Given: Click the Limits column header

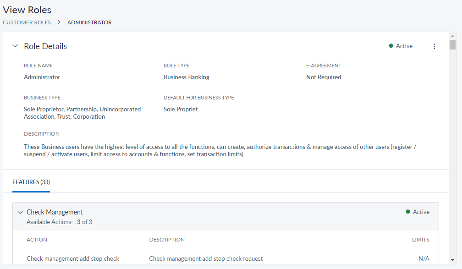Looking at the screenshot, I should click(420, 240).
